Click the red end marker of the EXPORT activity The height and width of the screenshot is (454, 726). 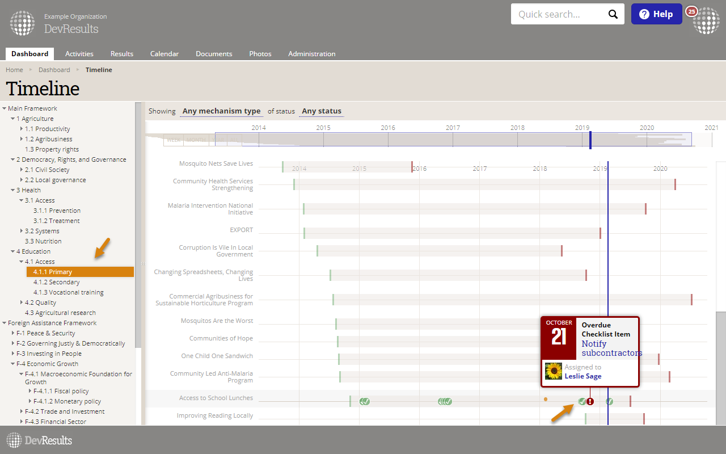(x=600, y=233)
